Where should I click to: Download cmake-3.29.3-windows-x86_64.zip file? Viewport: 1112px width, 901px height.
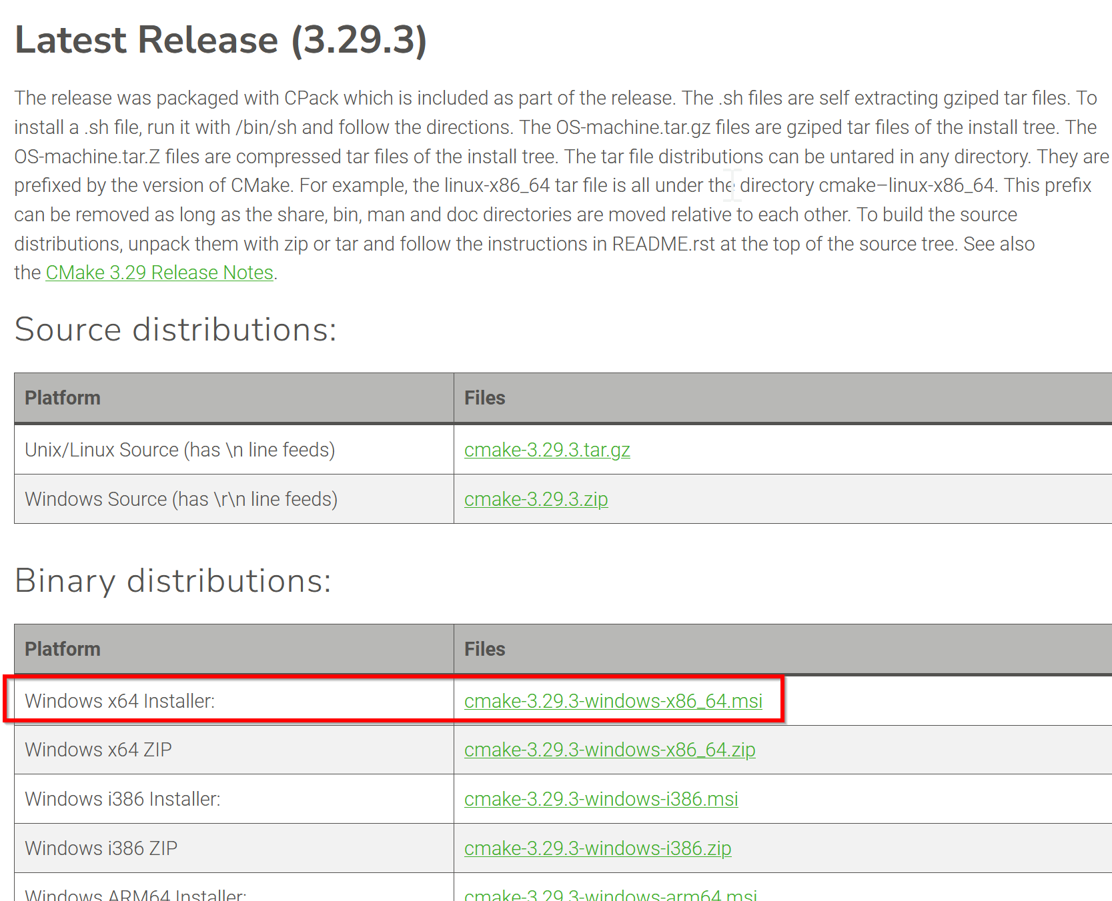pos(610,750)
